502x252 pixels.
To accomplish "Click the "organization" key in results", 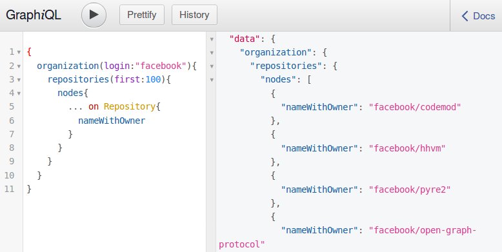I will click(276, 52).
